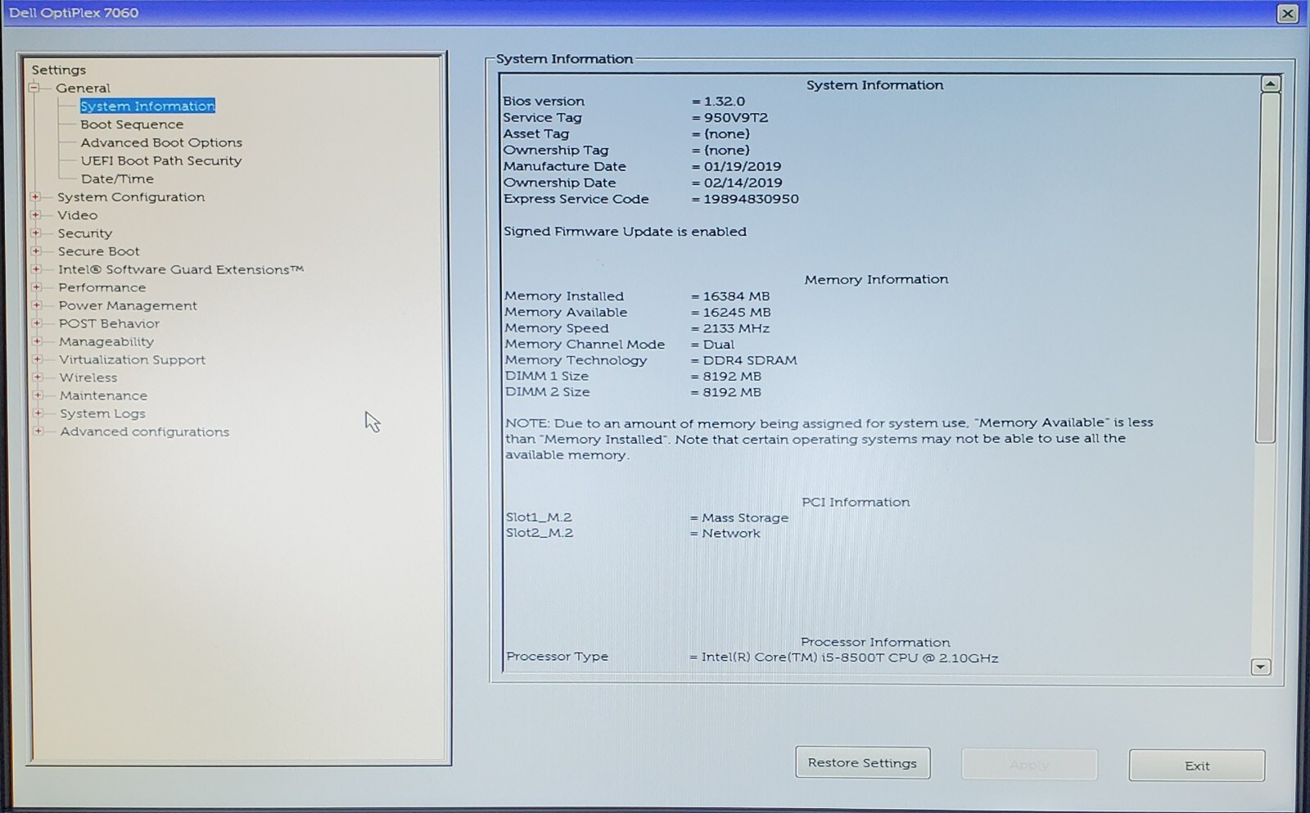This screenshot has width=1310, height=813.
Task: Select the Manageability label
Action: 106,341
